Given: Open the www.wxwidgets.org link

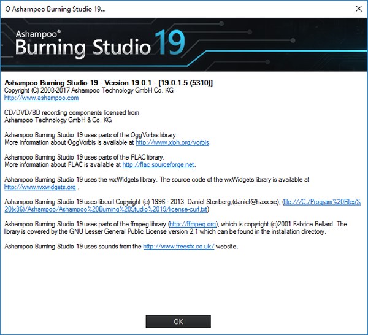Looking at the screenshot, I should [x=40, y=187].
